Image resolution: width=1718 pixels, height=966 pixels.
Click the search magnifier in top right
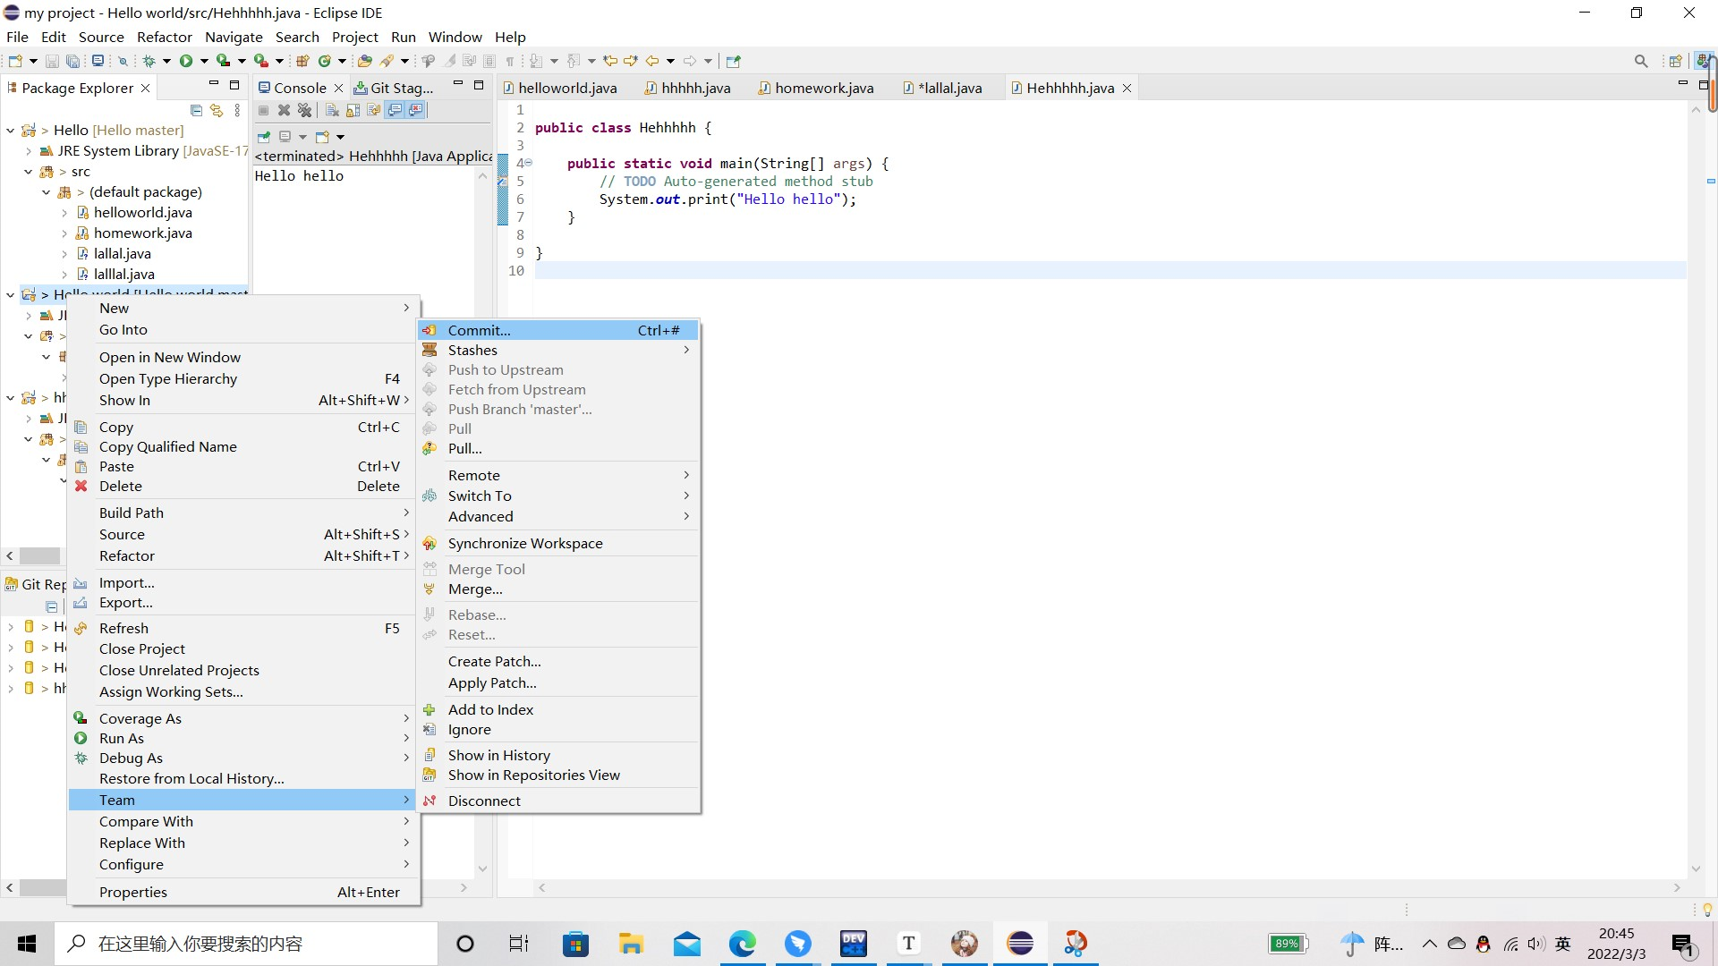click(x=1641, y=61)
